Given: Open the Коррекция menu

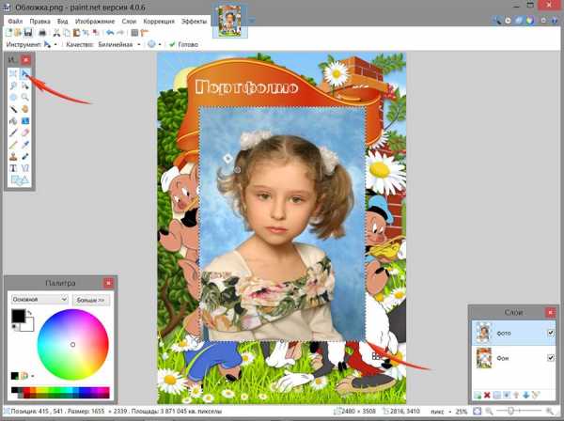Looking at the screenshot, I should [159, 22].
